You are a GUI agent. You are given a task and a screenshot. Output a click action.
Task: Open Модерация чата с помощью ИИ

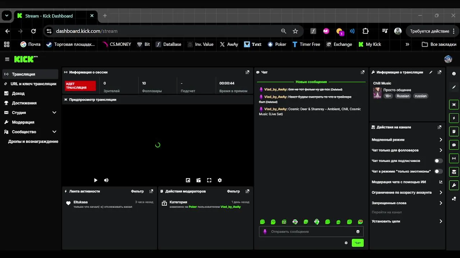point(407,182)
